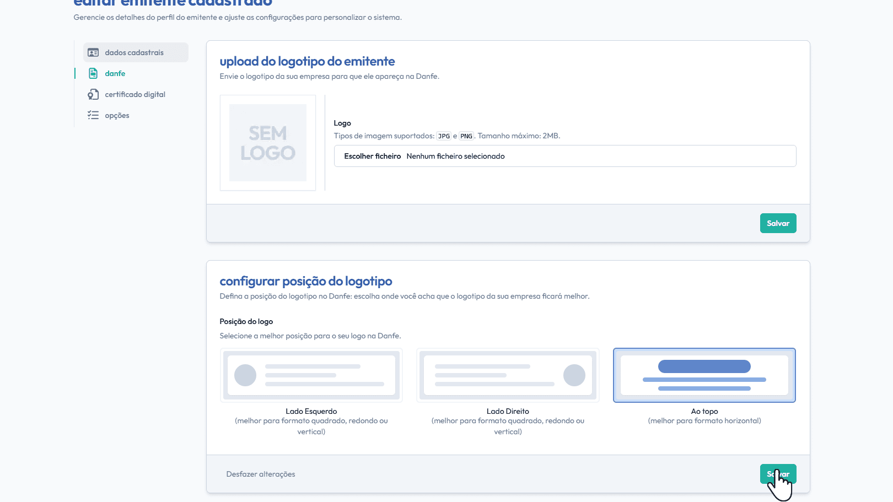Click the dados cadastrais ID card icon
This screenshot has height=502, width=893.
(93, 53)
